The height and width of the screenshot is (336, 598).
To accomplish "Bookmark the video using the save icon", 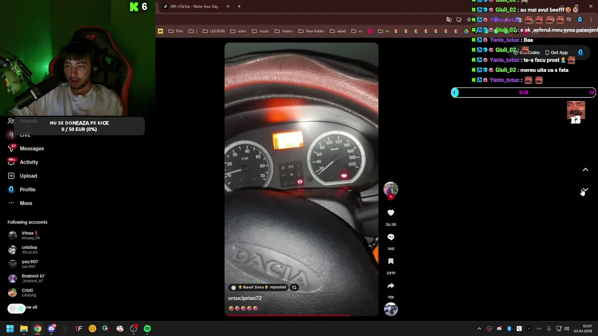I will point(391,261).
